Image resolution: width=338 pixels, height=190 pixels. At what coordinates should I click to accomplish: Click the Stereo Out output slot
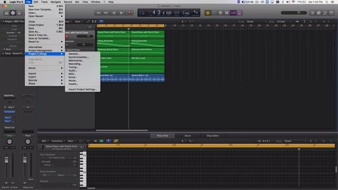pos(10,128)
